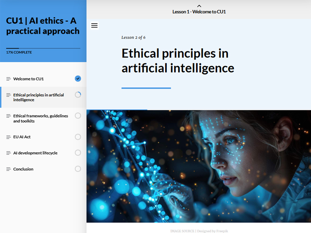This screenshot has height=233, width=311.
Task: Select the AI development lifecycle lesson
Action: click(x=35, y=153)
